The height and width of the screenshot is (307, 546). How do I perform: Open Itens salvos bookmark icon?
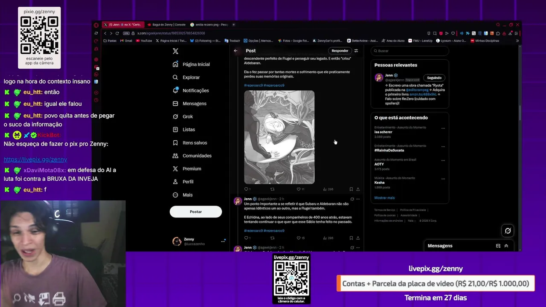click(175, 142)
